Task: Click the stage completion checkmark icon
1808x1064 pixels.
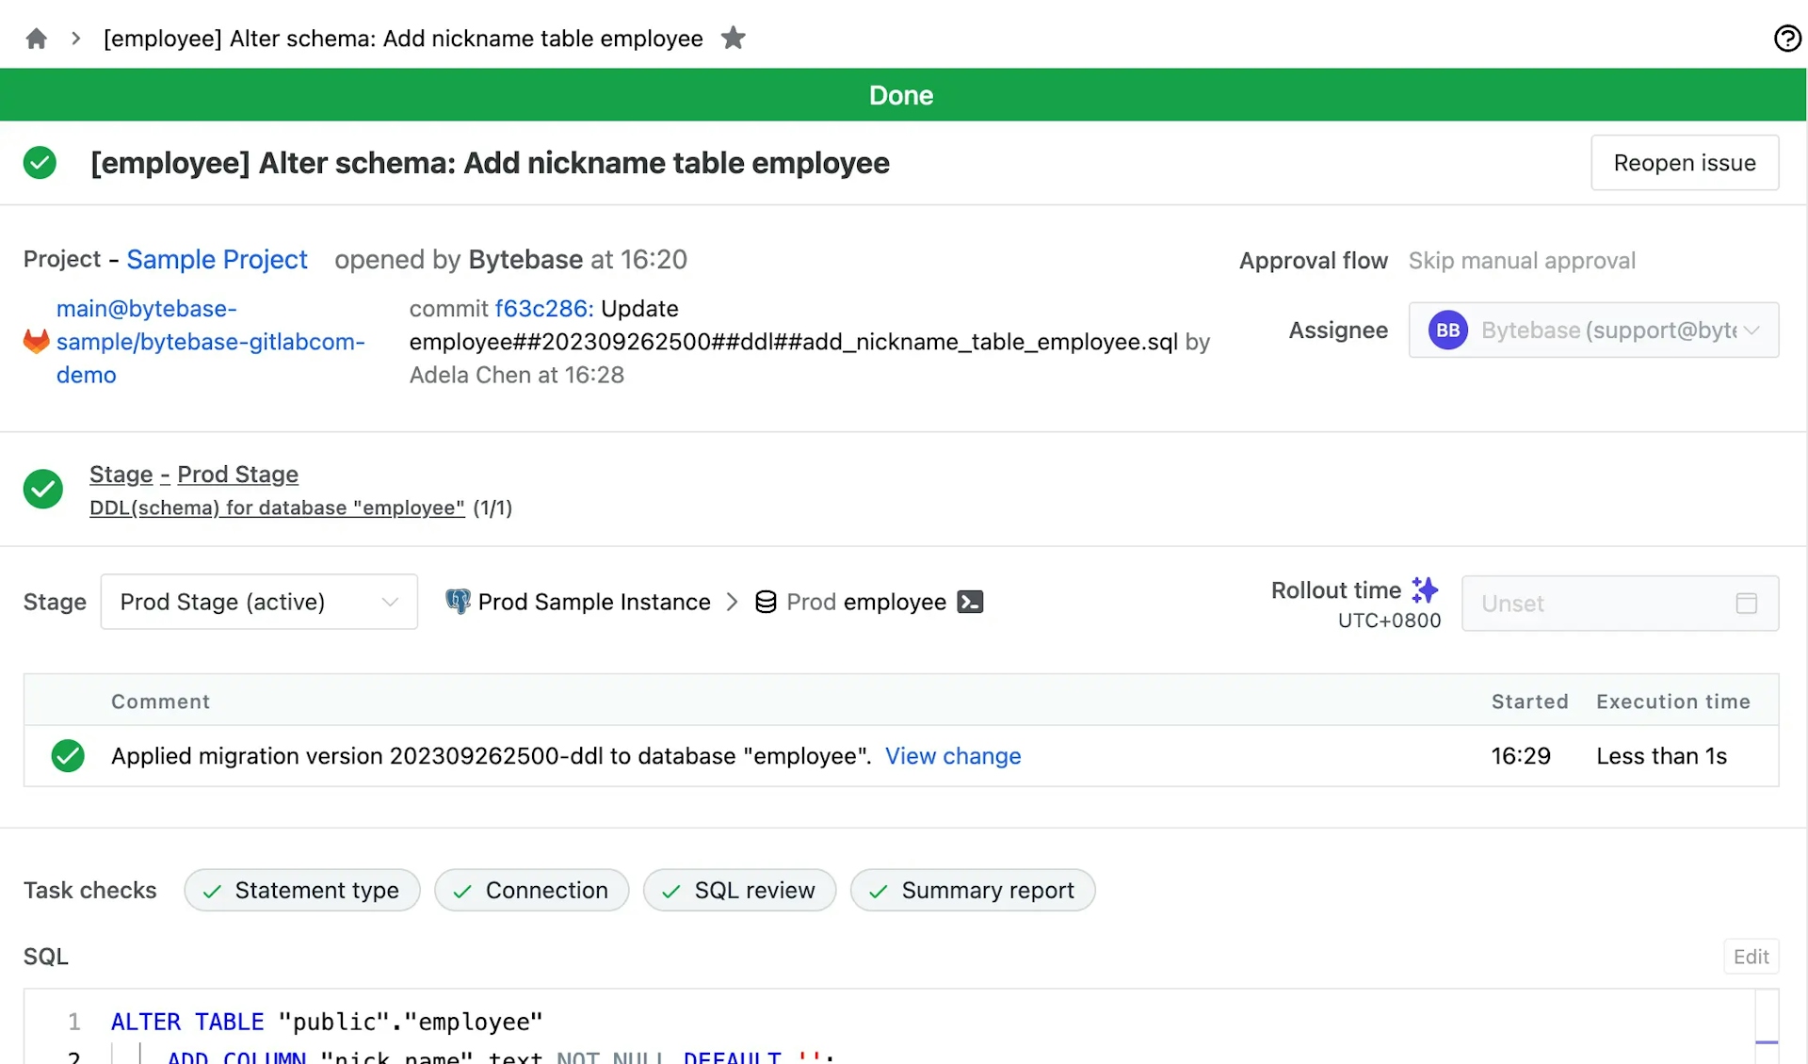Action: click(43, 489)
